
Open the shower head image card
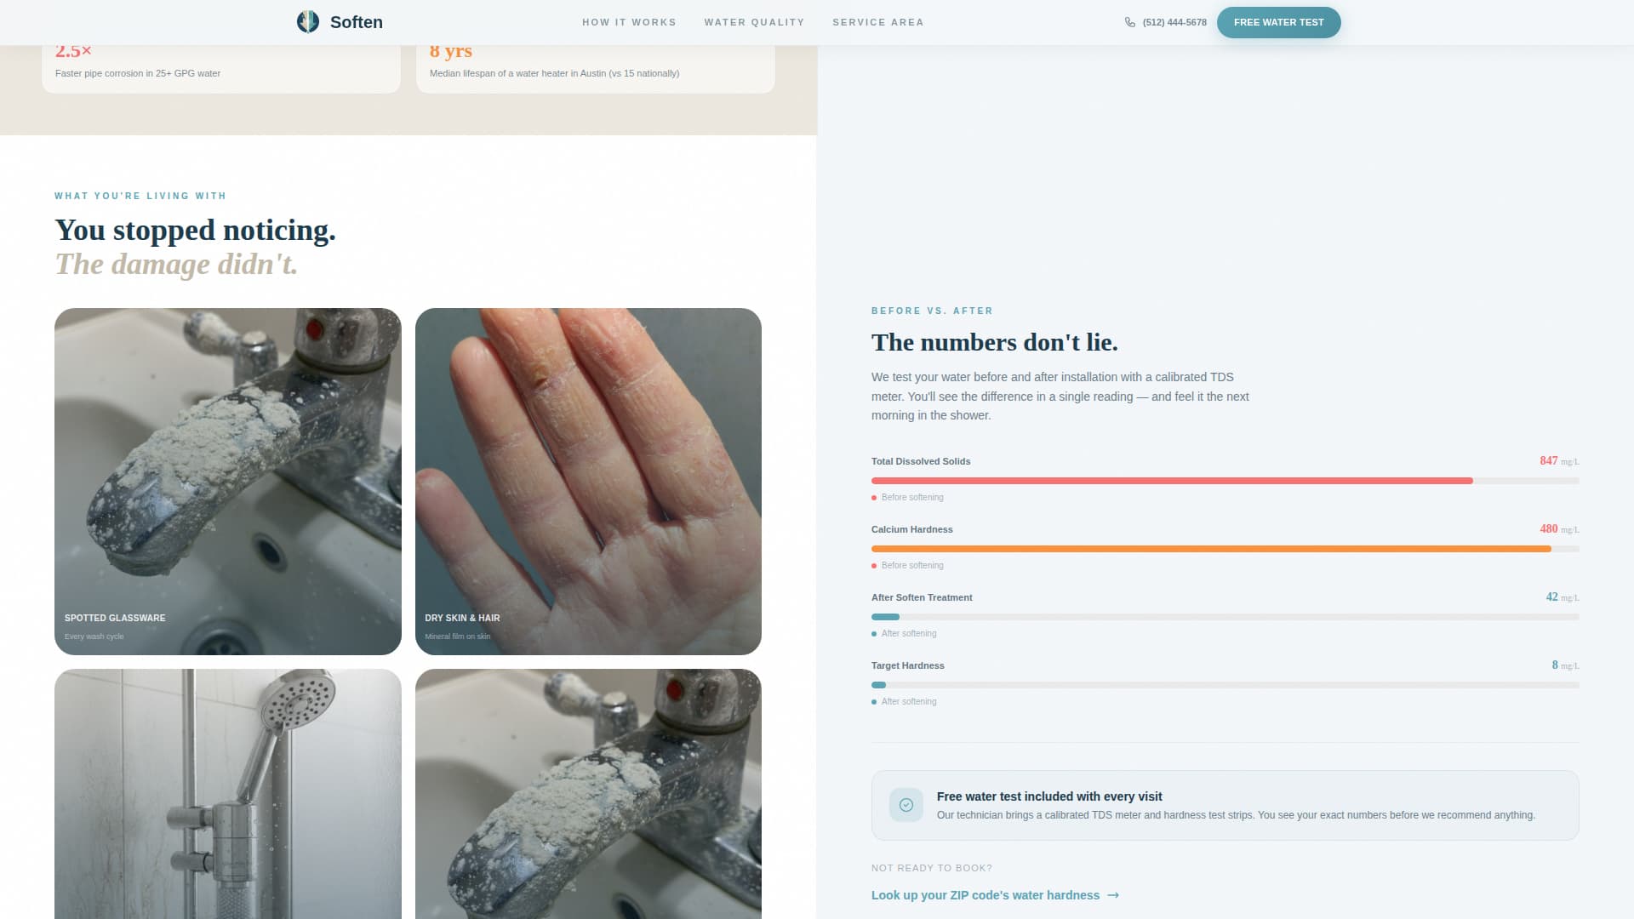(228, 794)
